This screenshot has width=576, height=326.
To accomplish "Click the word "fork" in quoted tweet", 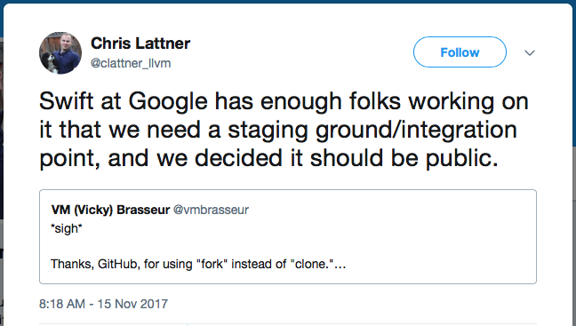I will click(x=212, y=264).
